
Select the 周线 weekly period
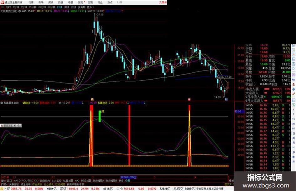pyautogui.click(x=67, y=7)
